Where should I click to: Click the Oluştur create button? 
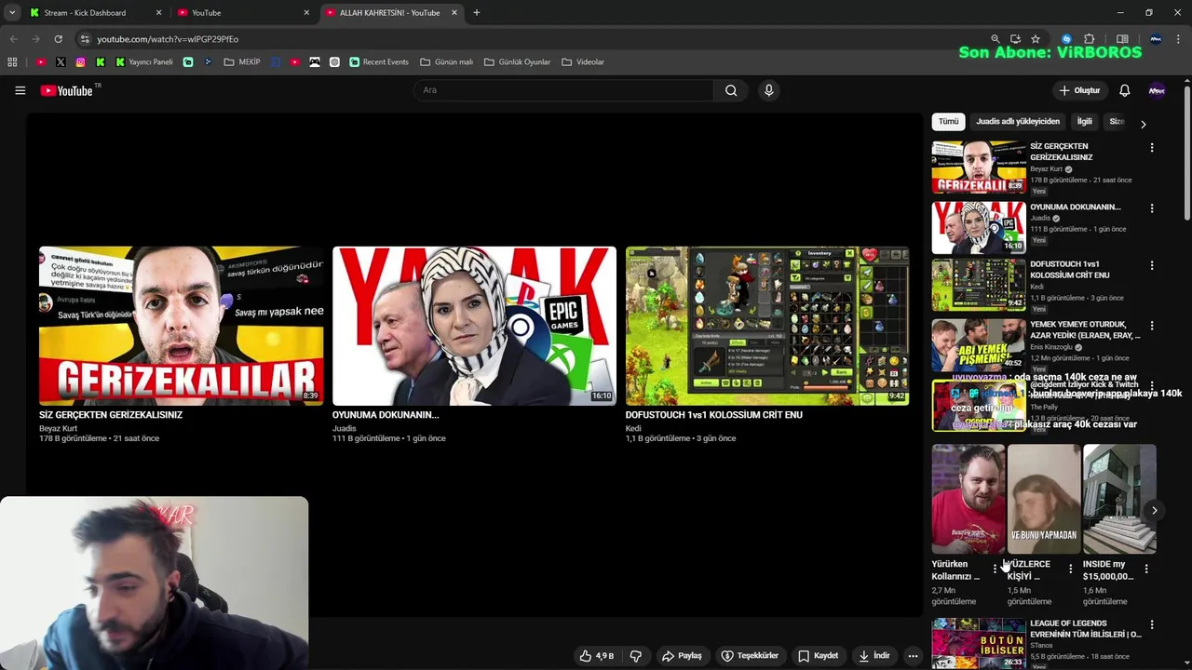1079,90
